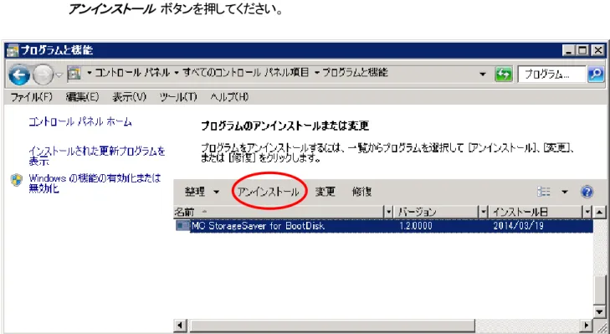Click the Control Panel icon in address bar
The image size is (610, 334).
point(74,73)
